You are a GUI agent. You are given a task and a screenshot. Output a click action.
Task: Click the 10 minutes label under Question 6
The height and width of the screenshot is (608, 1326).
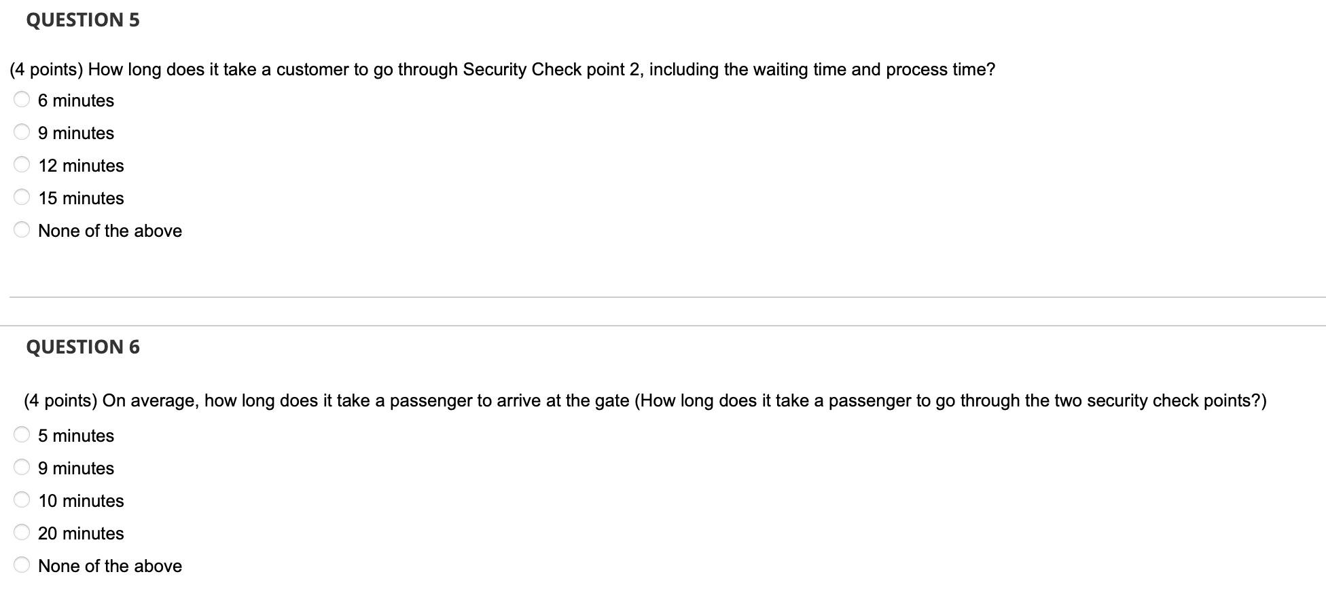point(81,501)
